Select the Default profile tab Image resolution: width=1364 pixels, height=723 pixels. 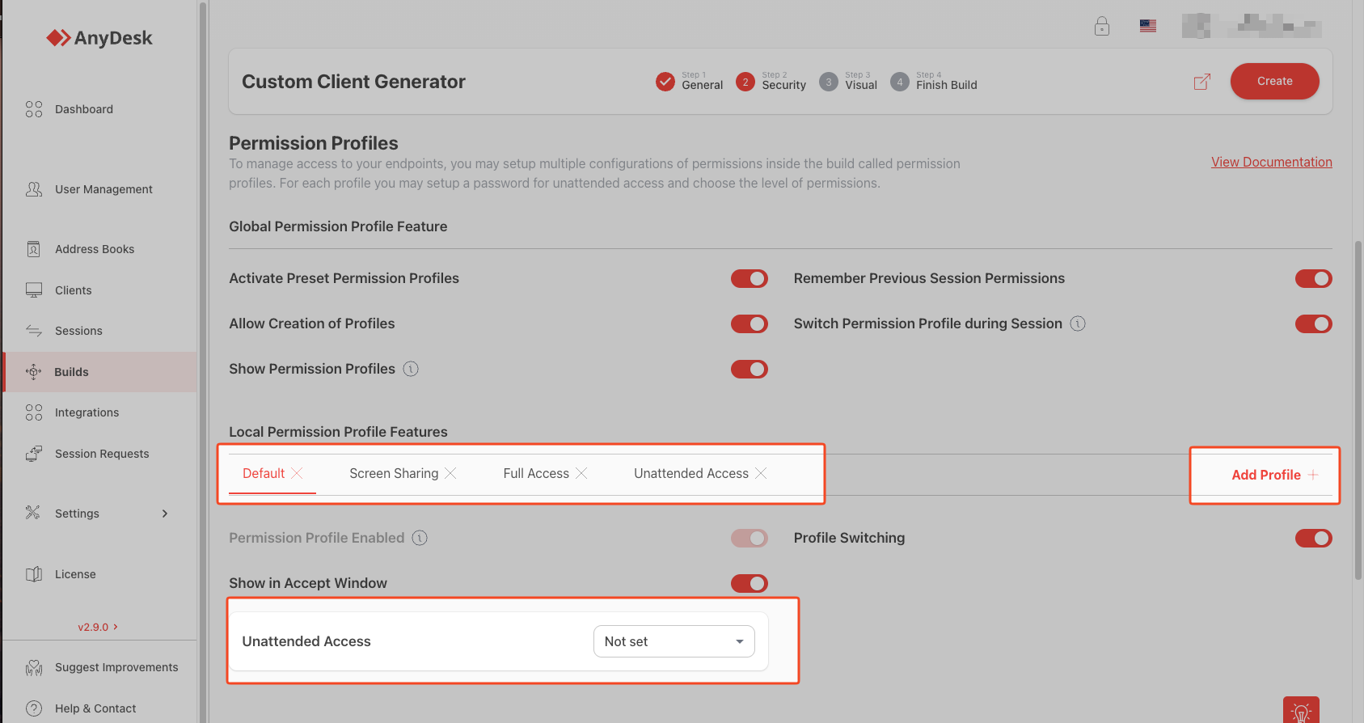click(264, 474)
